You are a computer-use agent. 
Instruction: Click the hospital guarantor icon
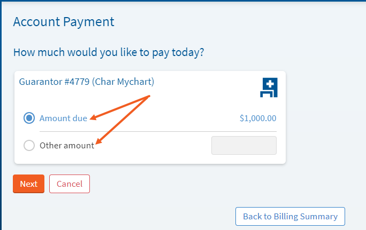pos(269,88)
